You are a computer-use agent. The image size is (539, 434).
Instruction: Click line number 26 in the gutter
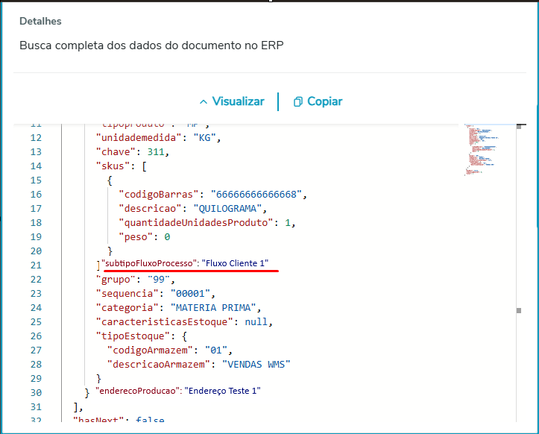(x=36, y=336)
